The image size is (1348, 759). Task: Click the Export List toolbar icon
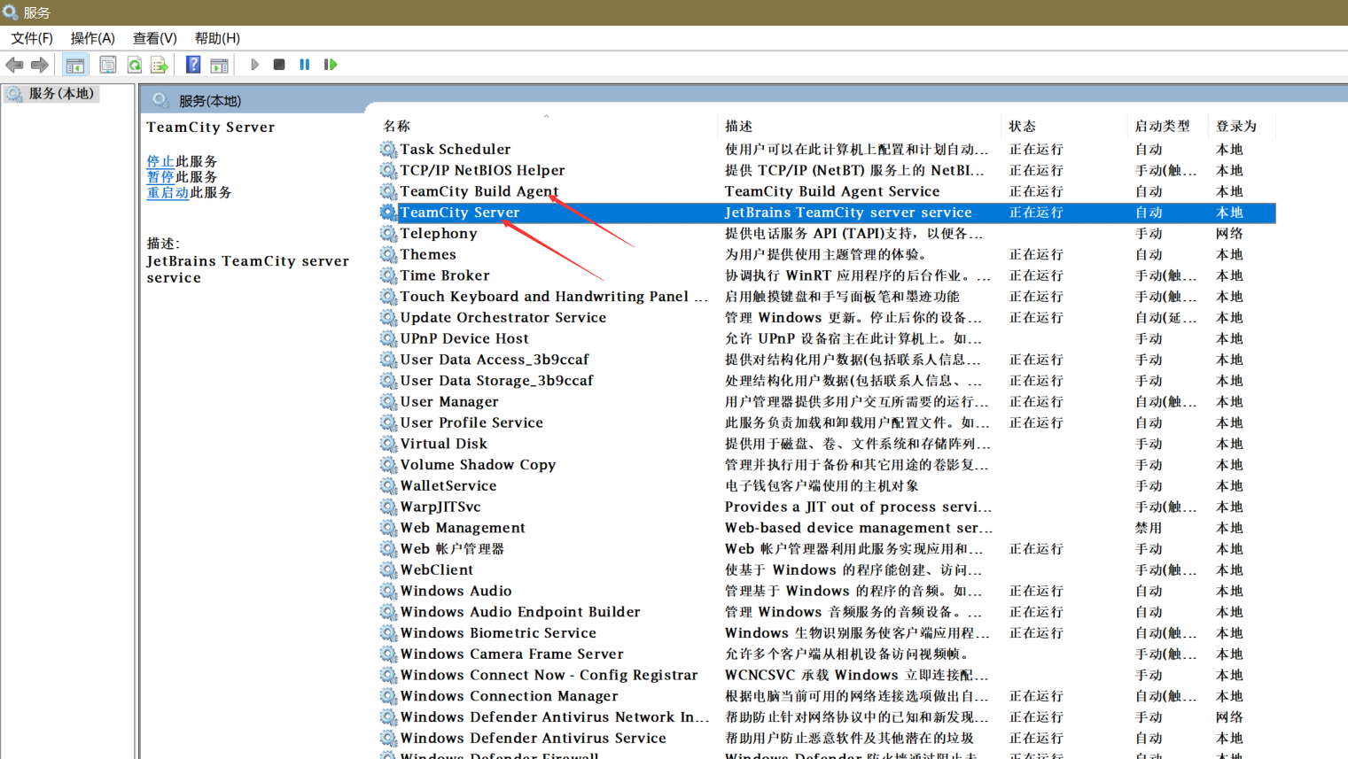[160, 65]
